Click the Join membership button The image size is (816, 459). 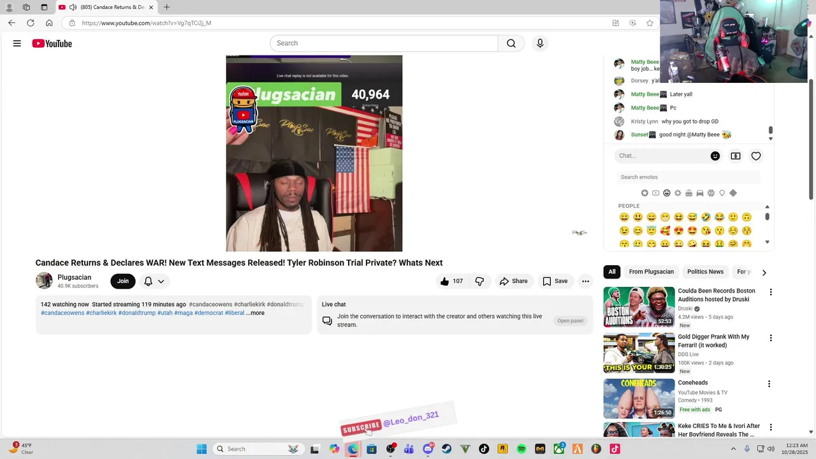pyautogui.click(x=123, y=281)
